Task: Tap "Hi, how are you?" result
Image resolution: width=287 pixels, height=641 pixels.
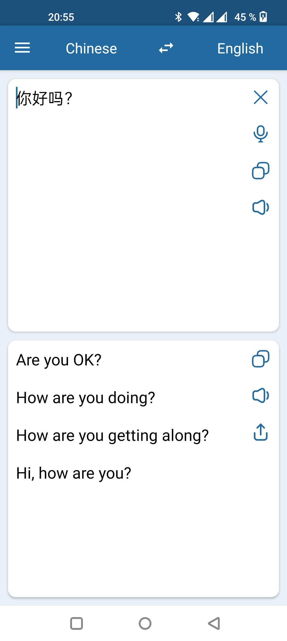Action: click(x=74, y=474)
